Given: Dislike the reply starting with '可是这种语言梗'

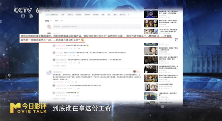Looking at the screenshot, I should pyautogui.click(x=75, y=63).
